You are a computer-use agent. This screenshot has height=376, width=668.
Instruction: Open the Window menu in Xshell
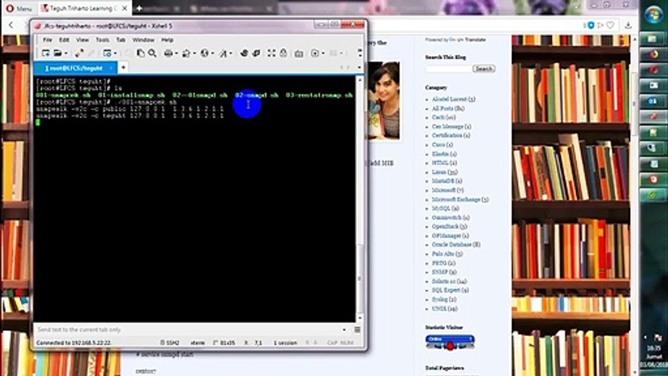143,40
